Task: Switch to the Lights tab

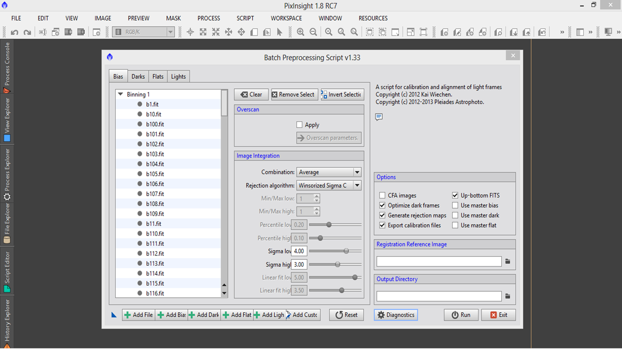Action: click(x=178, y=76)
